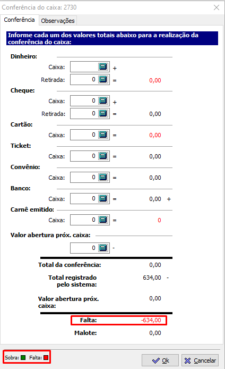225x369 pixels.
Task: Select the Conferência tab
Action: point(19,20)
